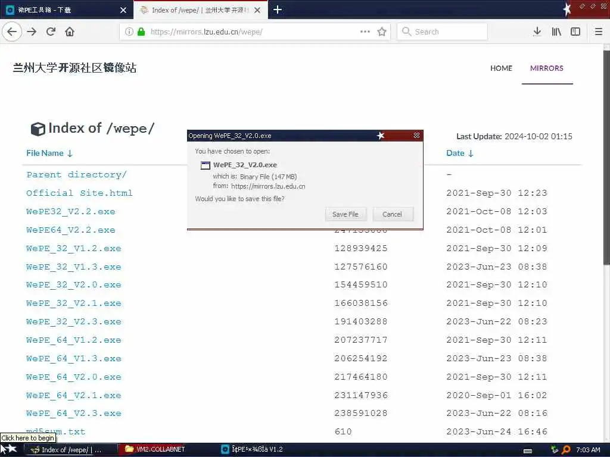Close the Index of /wepe/ tab

click(257, 10)
